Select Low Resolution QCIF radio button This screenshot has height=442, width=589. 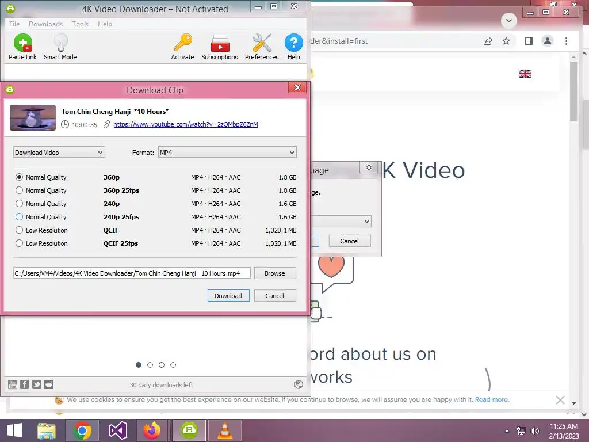[x=19, y=230]
